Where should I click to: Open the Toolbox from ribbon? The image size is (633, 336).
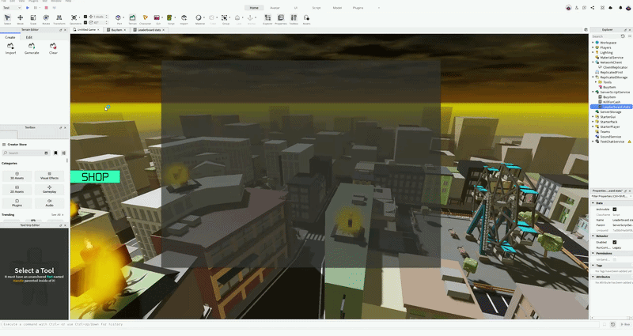tap(294, 19)
